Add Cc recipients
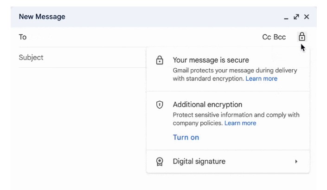This screenshot has height=190, width=327. (267, 37)
